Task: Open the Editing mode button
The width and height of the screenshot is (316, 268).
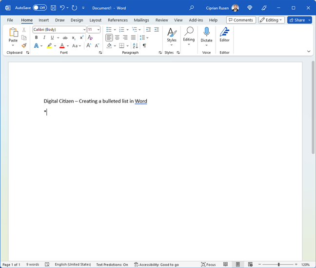Action: [x=272, y=20]
